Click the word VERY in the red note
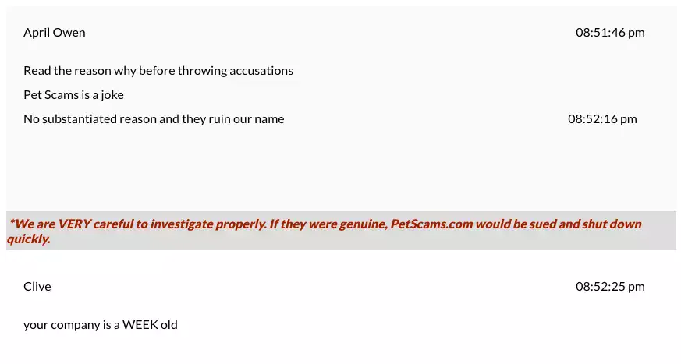Viewport: 681px width, 364px height. [74, 224]
